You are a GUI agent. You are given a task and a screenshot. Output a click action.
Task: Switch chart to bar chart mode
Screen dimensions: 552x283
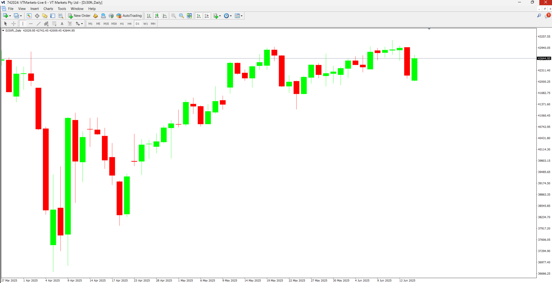point(149,16)
